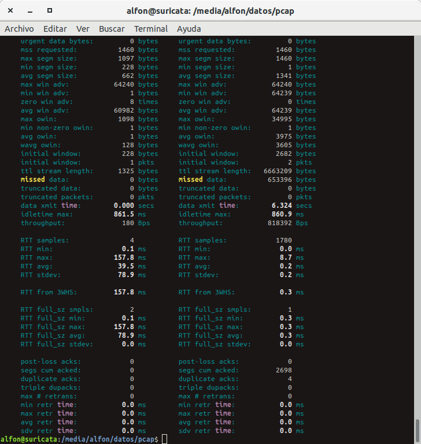Click the right 'triple dupacks:' label
Image resolution: width=421 pixels, height=444 pixels.
(x=209, y=387)
